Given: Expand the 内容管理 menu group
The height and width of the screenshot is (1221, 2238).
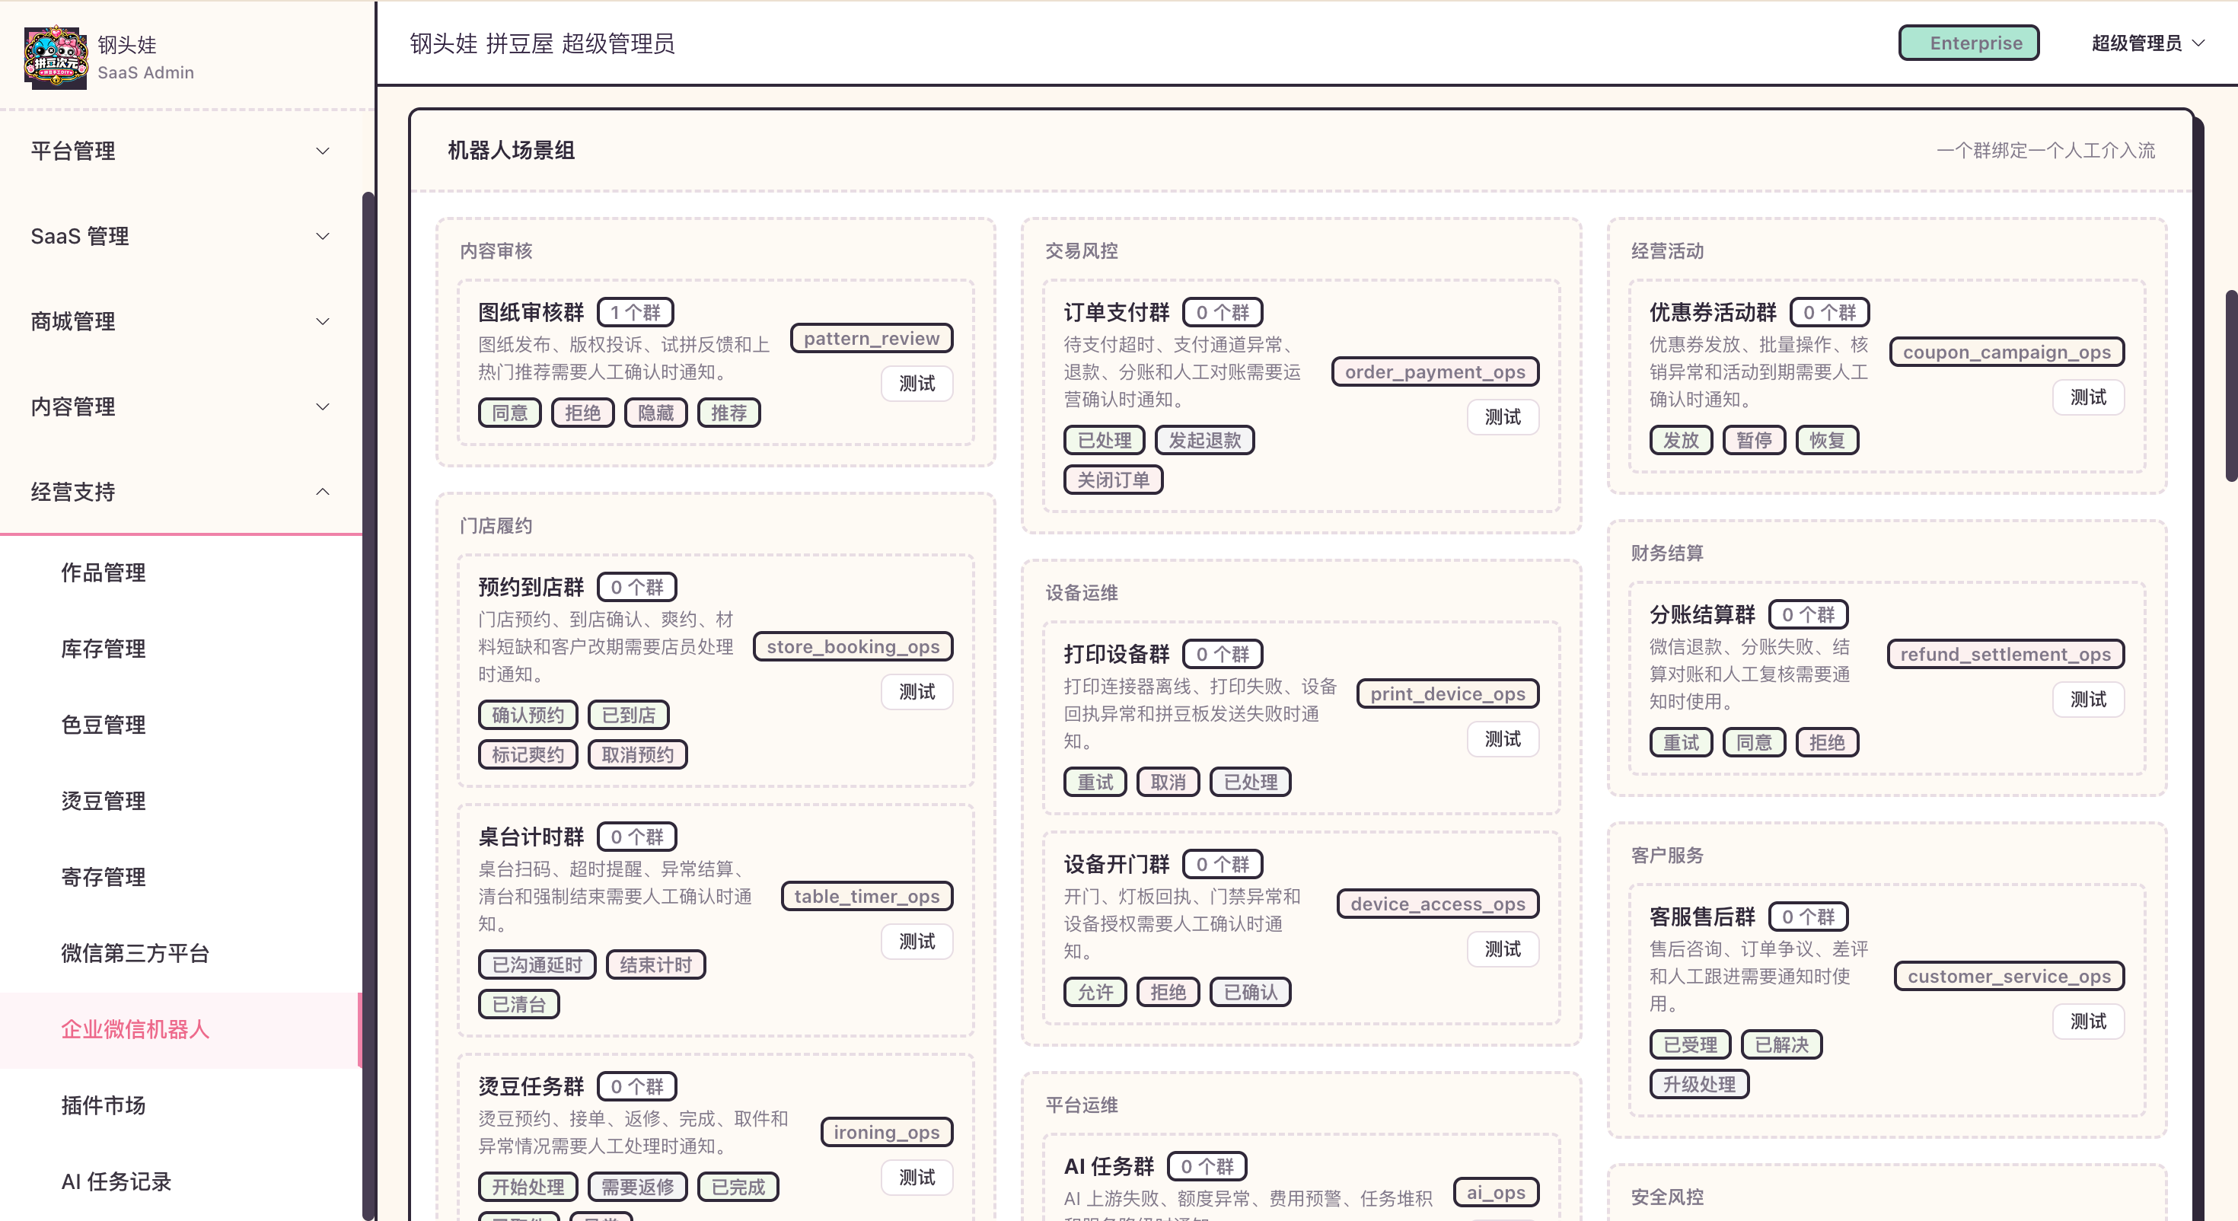Looking at the screenshot, I should click(x=180, y=406).
